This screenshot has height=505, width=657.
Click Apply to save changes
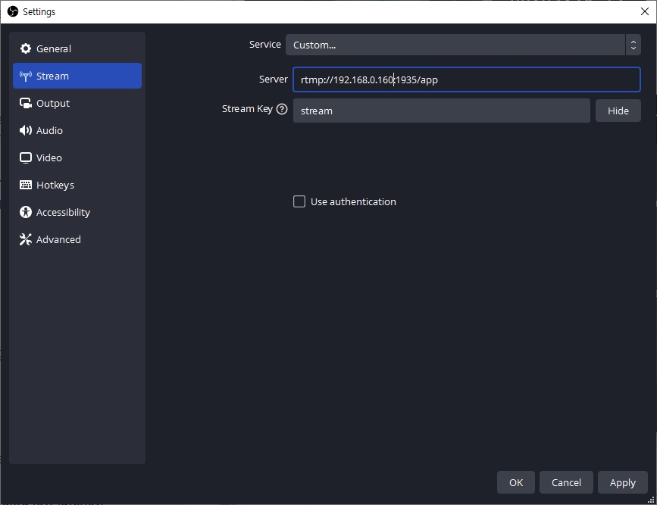tap(622, 482)
